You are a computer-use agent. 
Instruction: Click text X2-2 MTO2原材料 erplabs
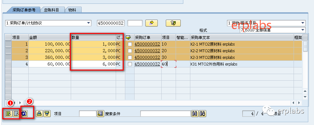213,51
